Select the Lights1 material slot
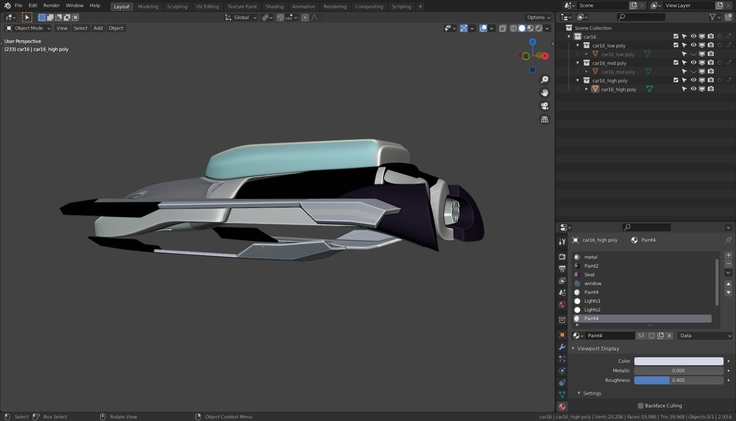The height and width of the screenshot is (421, 736). [x=643, y=301]
